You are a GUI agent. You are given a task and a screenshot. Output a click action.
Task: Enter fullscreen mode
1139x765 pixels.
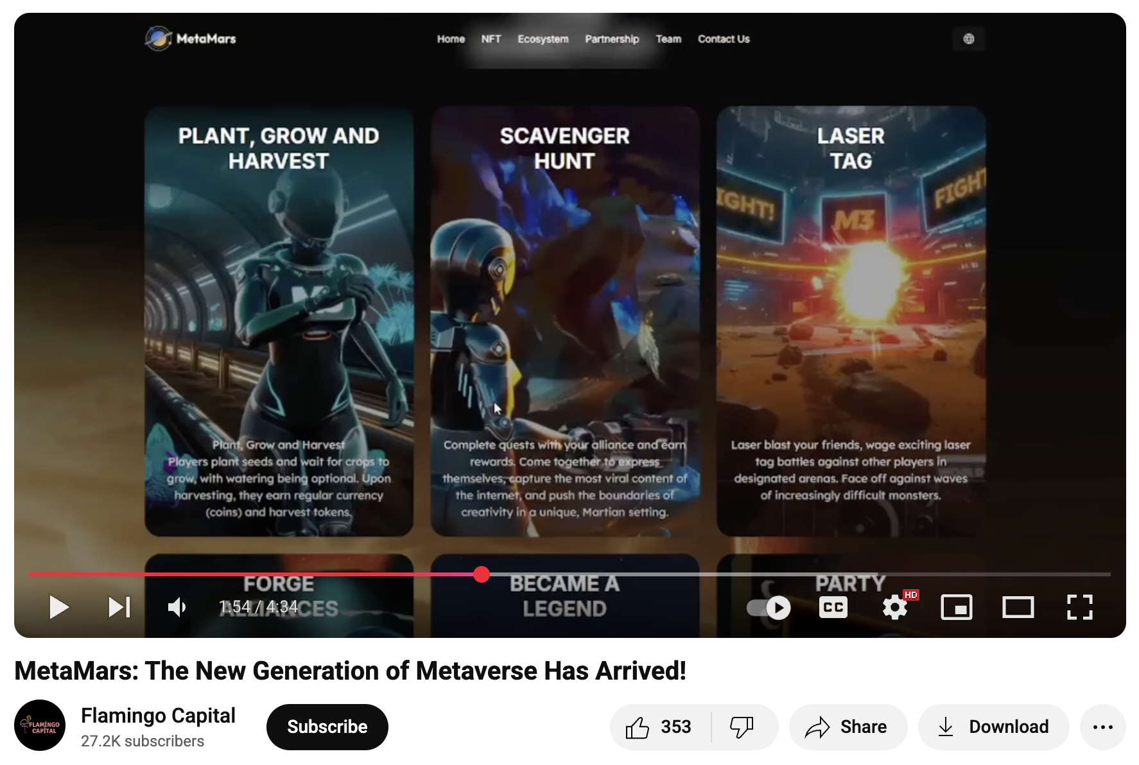[x=1079, y=607]
